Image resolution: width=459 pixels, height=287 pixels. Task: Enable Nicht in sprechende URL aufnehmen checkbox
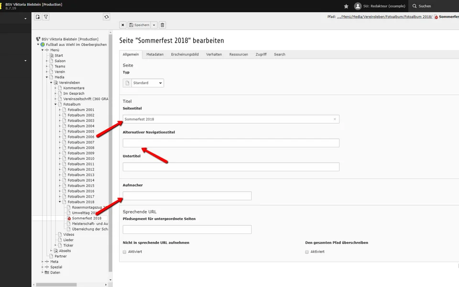point(125,252)
